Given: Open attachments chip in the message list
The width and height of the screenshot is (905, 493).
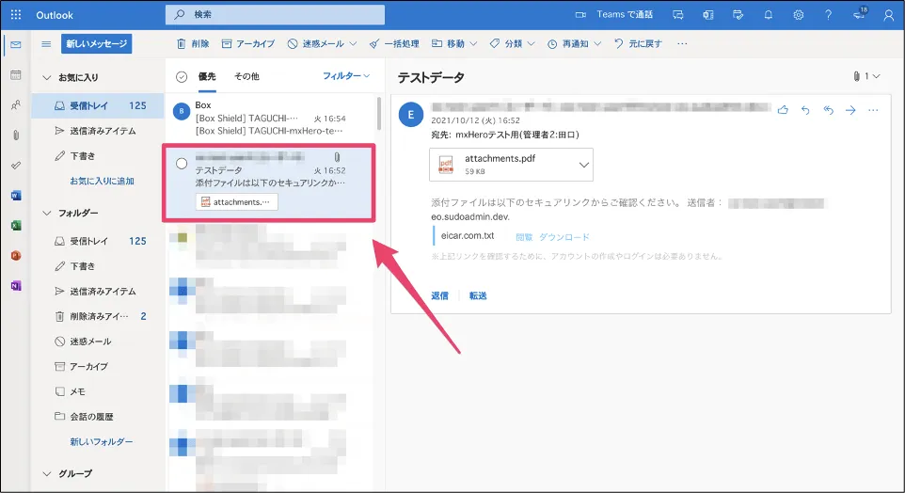Looking at the screenshot, I should [237, 202].
